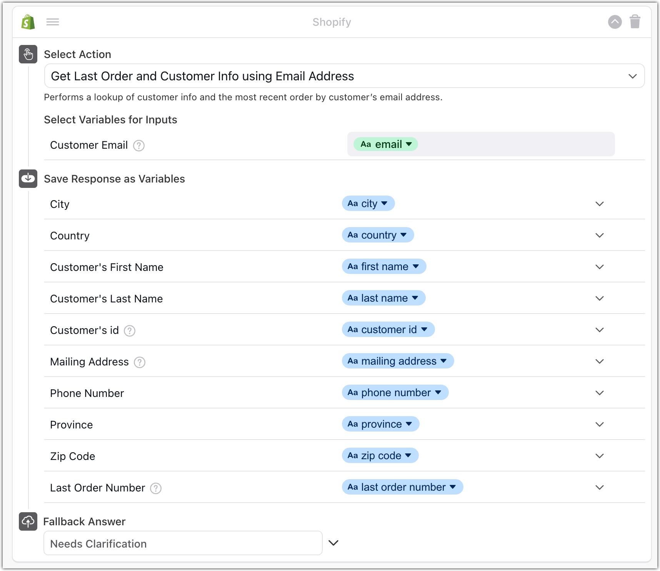Viewport: 660px width, 571px height.
Task: Collapse the Shopify card with up-arrow icon
Action: click(615, 22)
